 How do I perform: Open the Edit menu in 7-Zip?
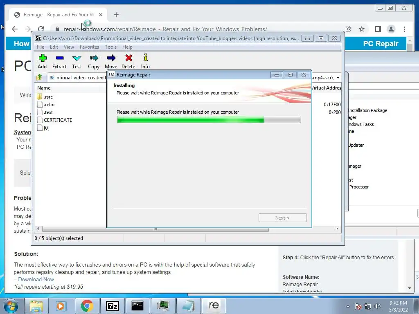54,47
